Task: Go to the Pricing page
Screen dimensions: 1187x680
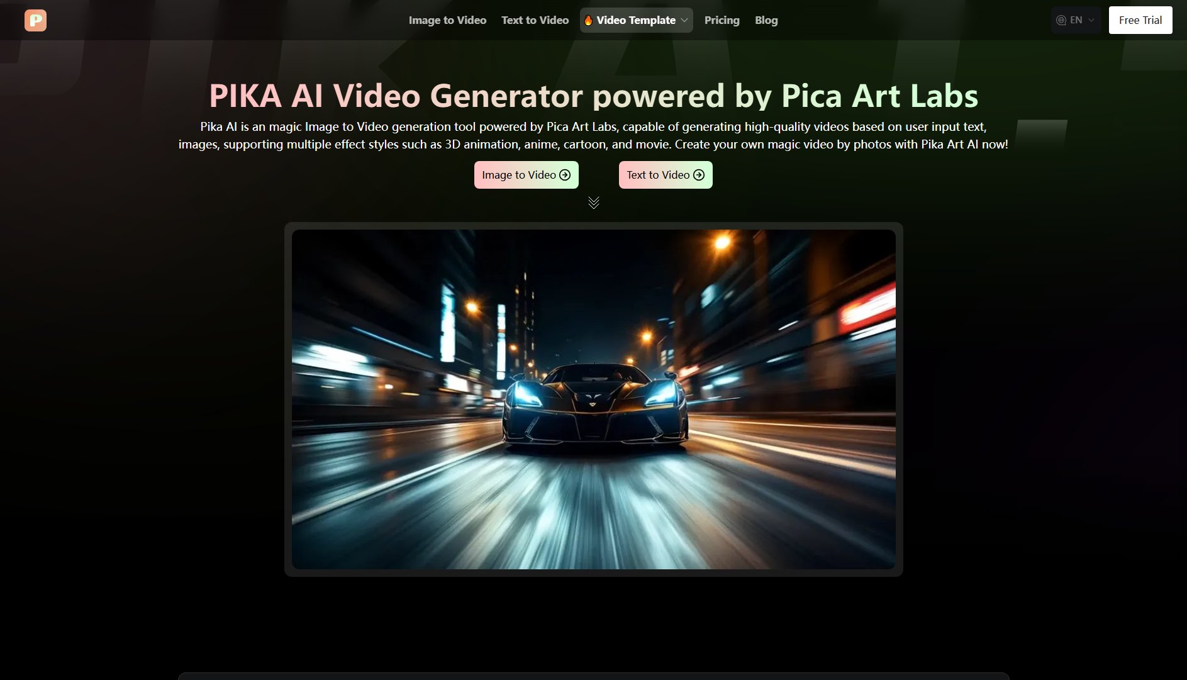Action: point(722,20)
